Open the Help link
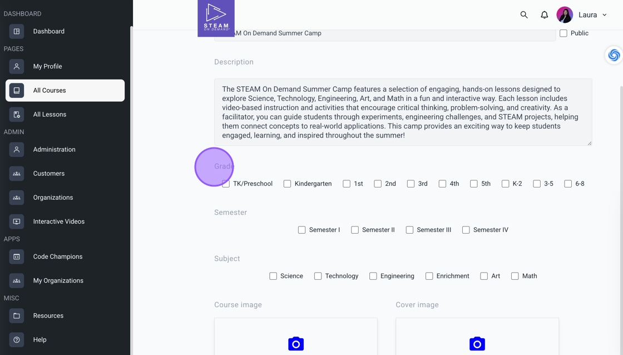 click(x=39, y=339)
